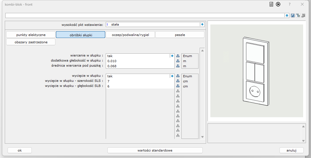Click the save preset floppy disk icon

(x=293, y=15)
